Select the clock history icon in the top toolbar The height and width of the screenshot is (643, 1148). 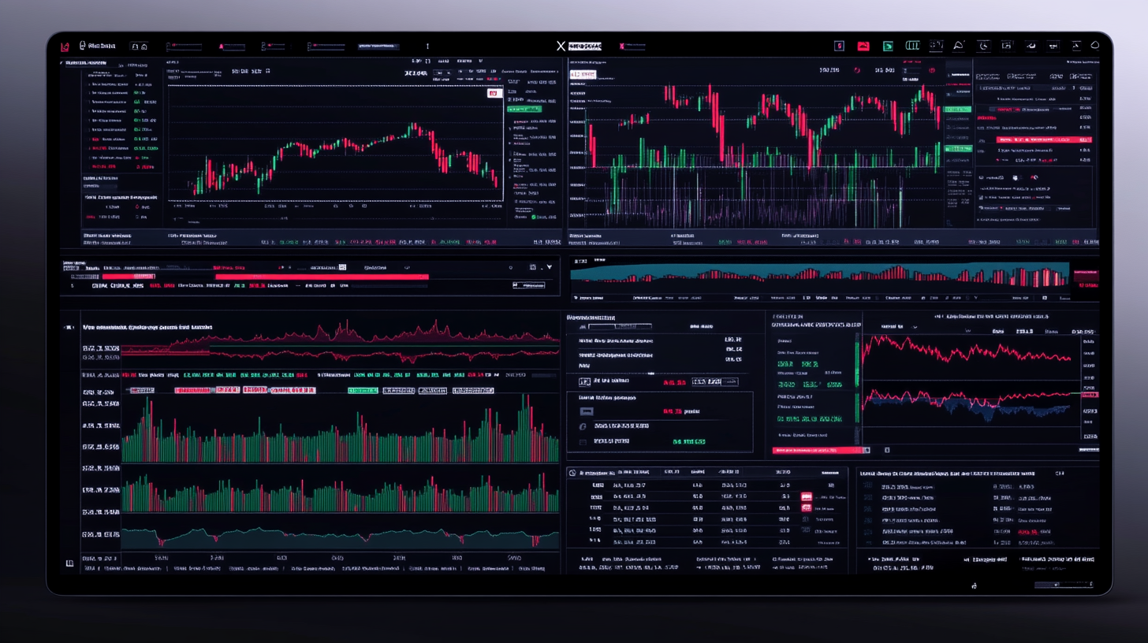(x=982, y=46)
